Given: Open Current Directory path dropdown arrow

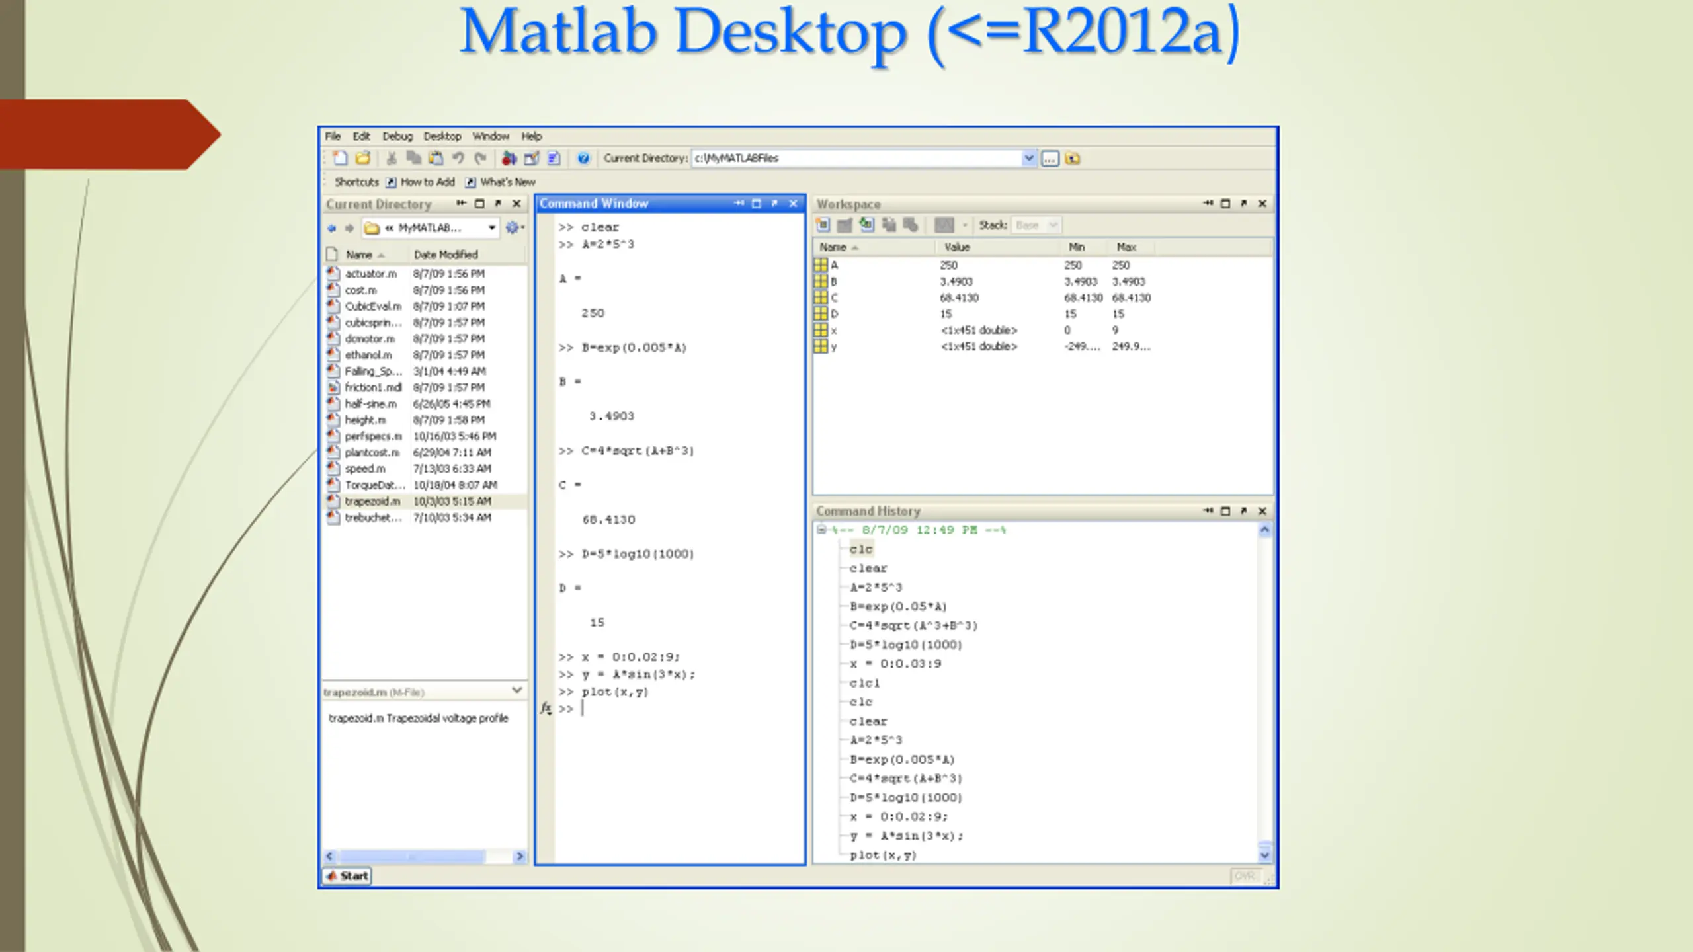Looking at the screenshot, I should (x=1028, y=158).
